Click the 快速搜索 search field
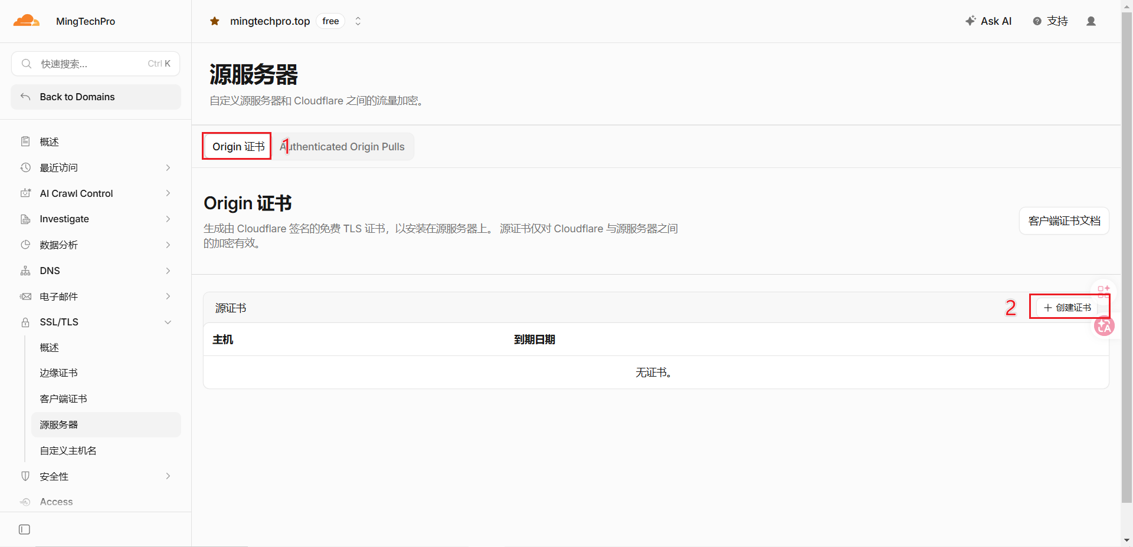 pos(96,64)
